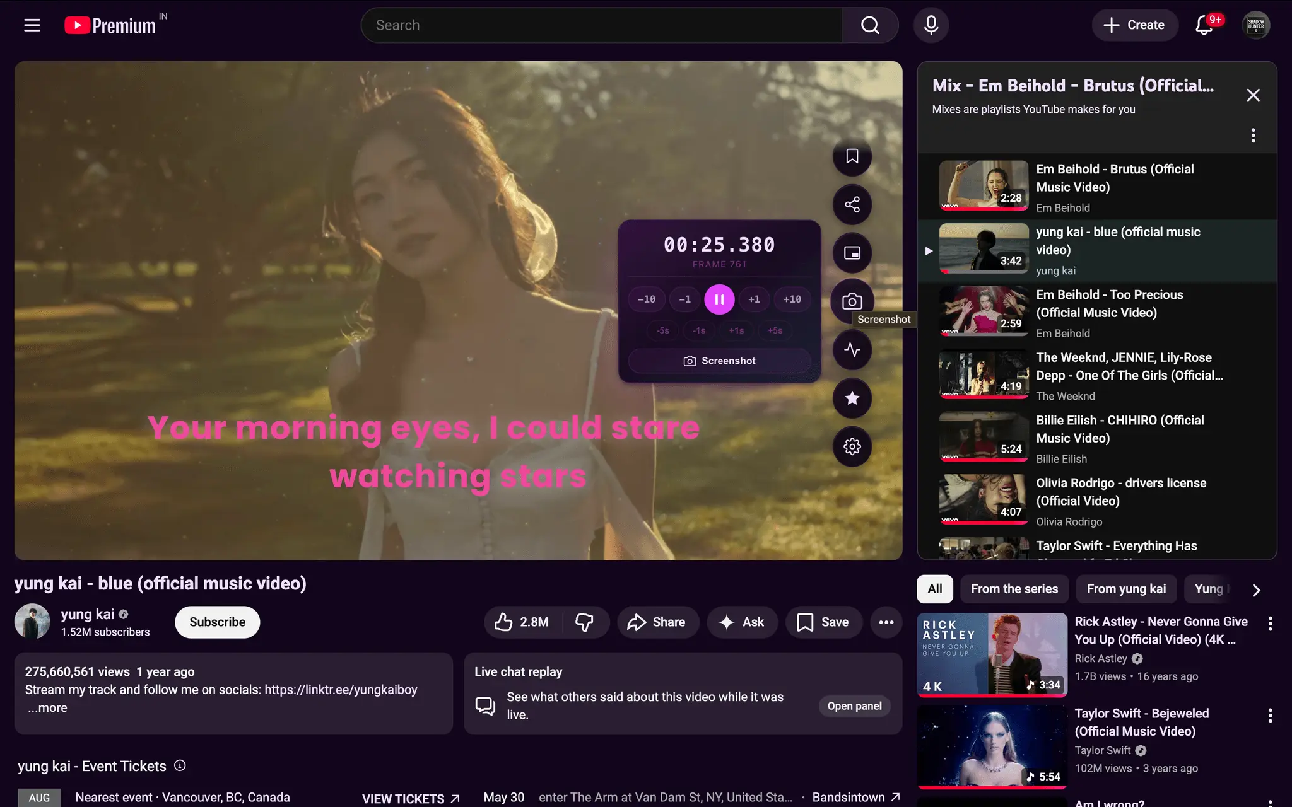Pause playback in frame stepper panel
The image size is (1292, 807).
(x=719, y=299)
